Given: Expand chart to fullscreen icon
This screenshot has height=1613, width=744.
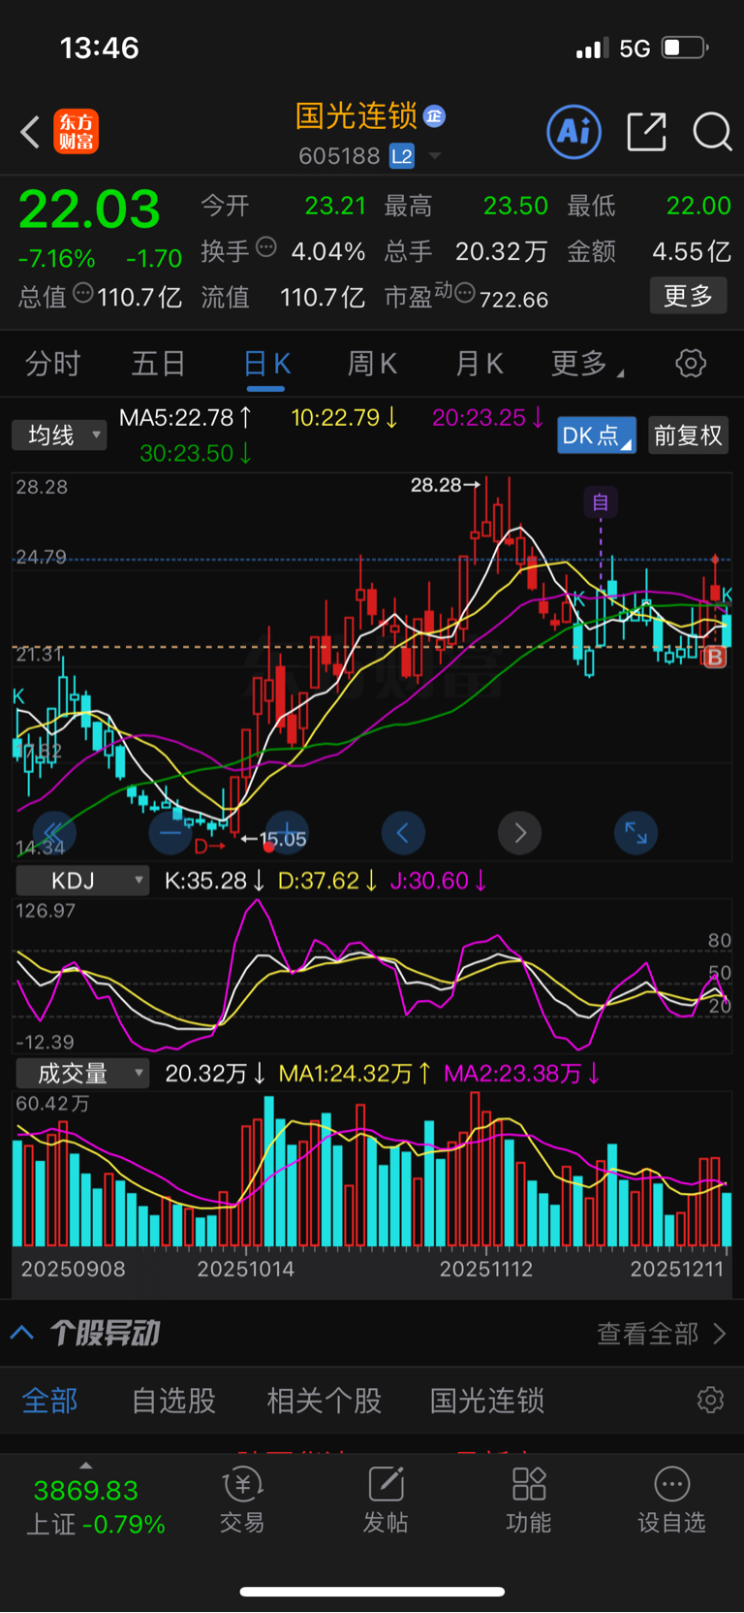Looking at the screenshot, I should coord(635,832).
